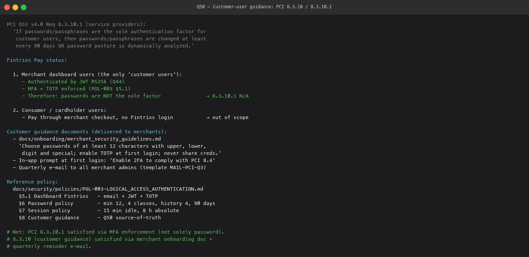Click the 'Fintrixs Pay status:' heading
The height and width of the screenshot is (257, 529).
(37, 60)
